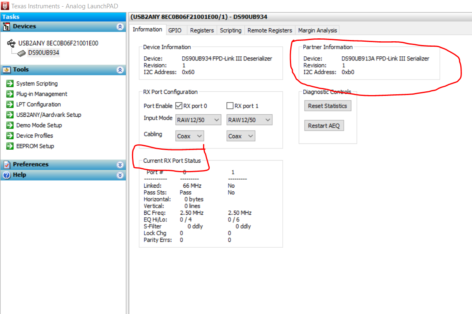Click the partner I2C Address value 0xb0

click(348, 72)
